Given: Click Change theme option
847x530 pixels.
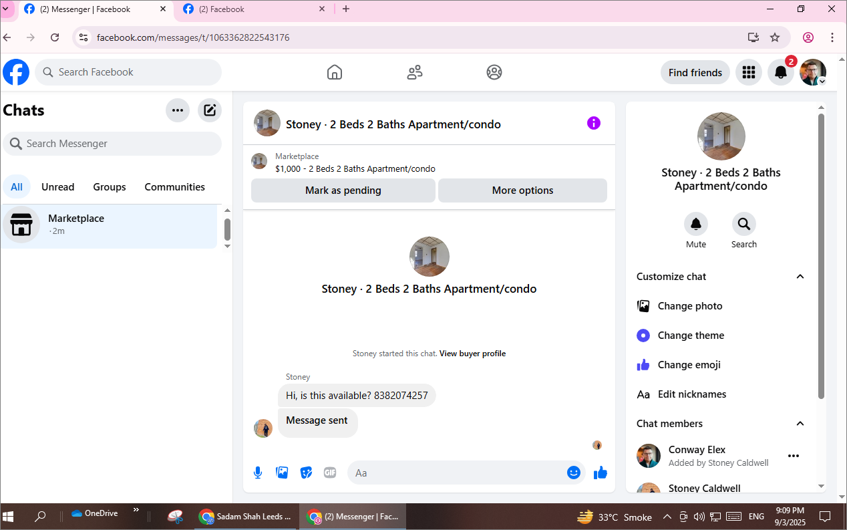Looking at the screenshot, I should click(721, 336).
